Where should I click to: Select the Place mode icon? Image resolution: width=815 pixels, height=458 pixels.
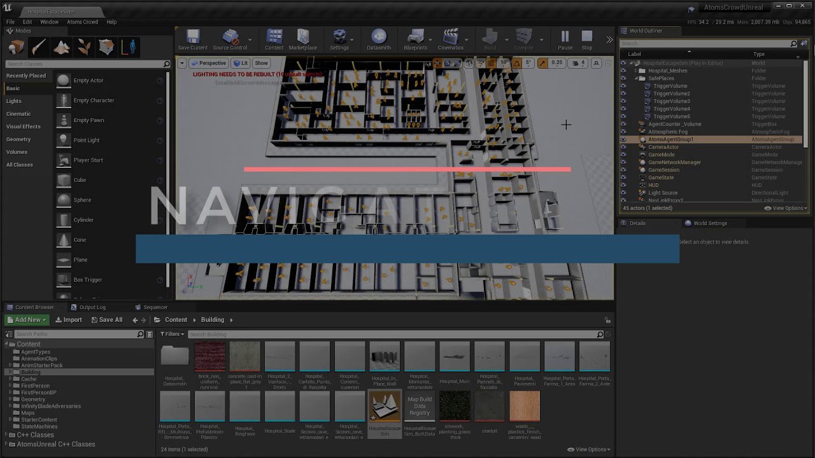point(16,47)
